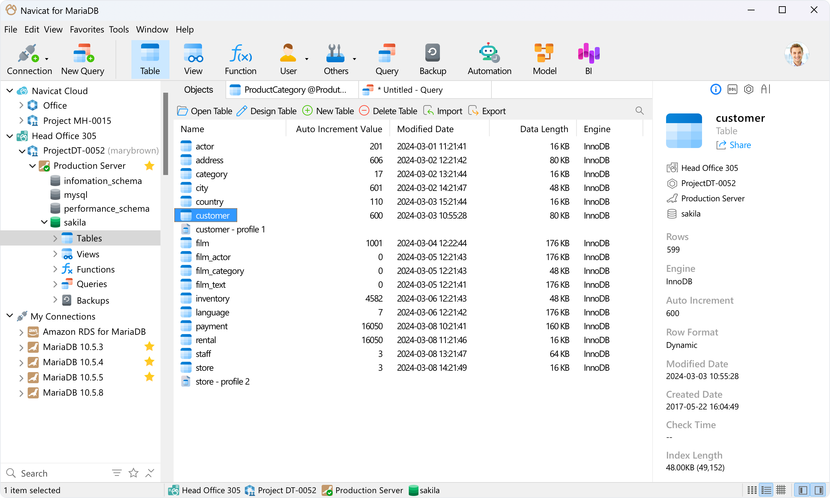
Task: Open the Tools menu
Action: 119,29
